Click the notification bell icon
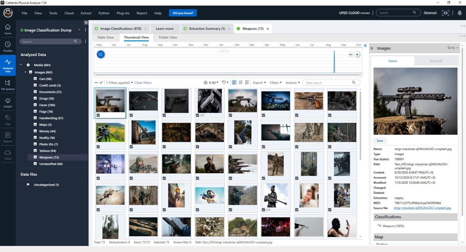Screen dimensions: 466x252 [x=459, y=13]
